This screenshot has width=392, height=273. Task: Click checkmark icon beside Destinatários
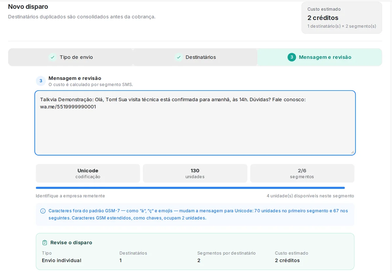178,57
